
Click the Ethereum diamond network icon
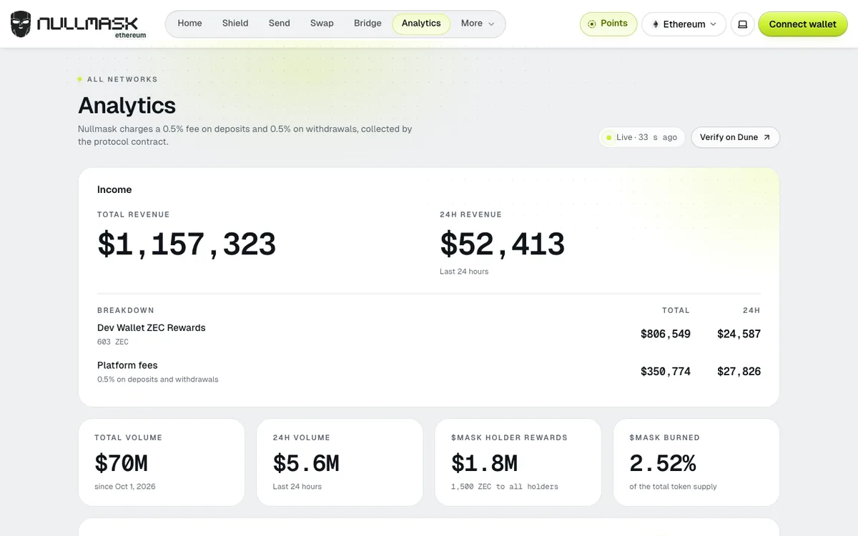click(655, 24)
